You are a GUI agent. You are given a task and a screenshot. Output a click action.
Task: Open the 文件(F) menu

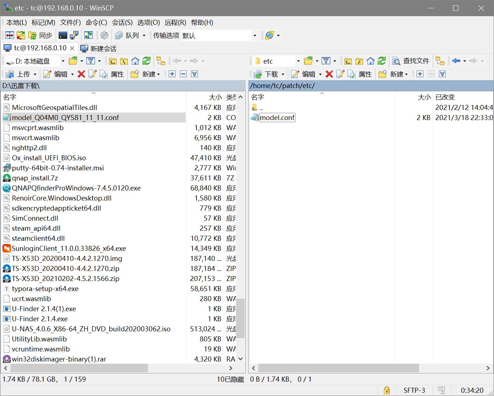coord(71,22)
